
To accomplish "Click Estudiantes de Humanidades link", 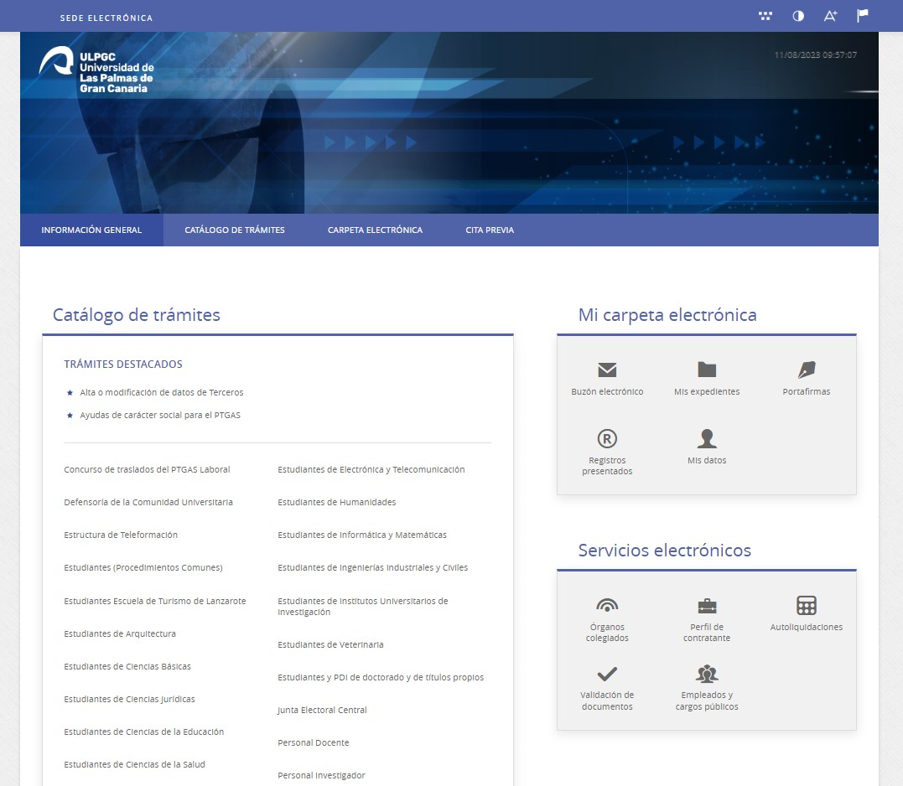I will 337,502.
